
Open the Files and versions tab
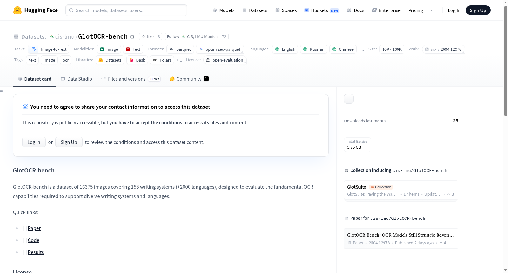click(x=131, y=79)
